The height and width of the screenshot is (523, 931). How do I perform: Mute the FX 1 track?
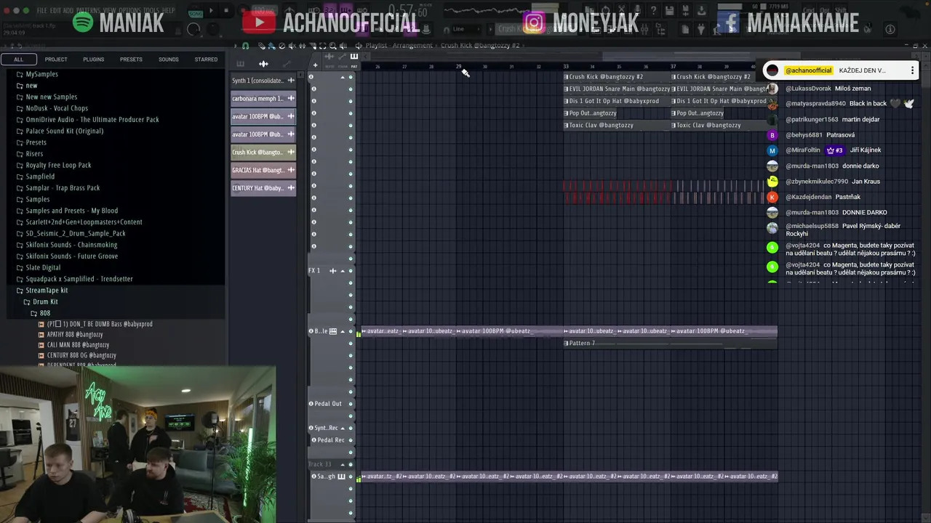pos(351,271)
